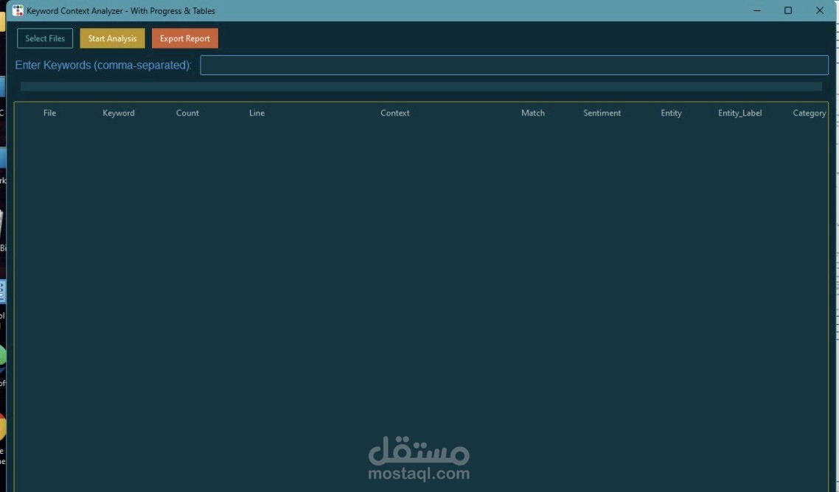The image size is (839, 492).
Task: Maximize the Keyword Context Analyzer window
Action: click(788, 11)
